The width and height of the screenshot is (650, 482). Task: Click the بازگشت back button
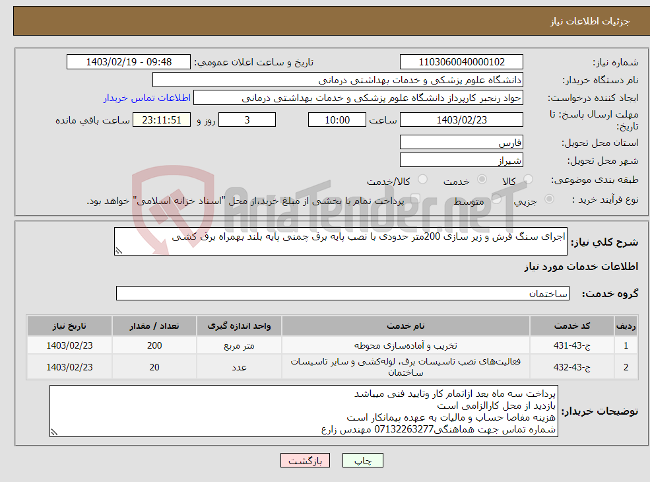[x=305, y=460]
